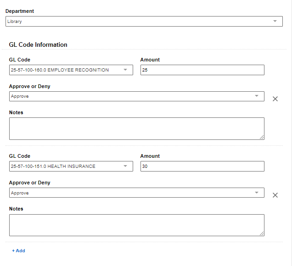
Task: Click the Amount field containing 30
Action: tap(202, 166)
